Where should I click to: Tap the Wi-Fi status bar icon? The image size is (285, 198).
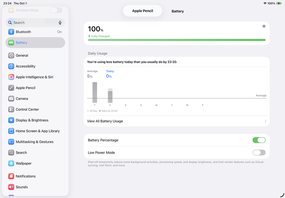pyautogui.click(x=265, y=3)
